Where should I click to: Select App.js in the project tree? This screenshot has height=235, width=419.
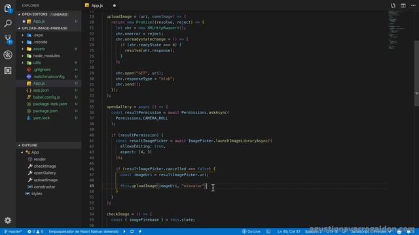click(48, 84)
